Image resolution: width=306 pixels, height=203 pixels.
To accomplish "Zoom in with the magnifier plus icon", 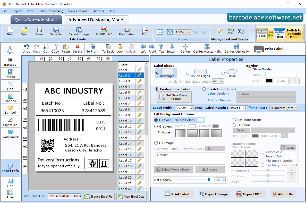I will tap(195, 32).
